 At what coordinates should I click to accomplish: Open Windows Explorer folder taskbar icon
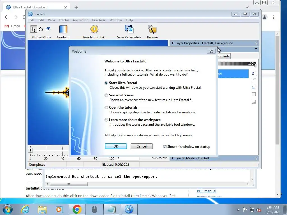42,209
